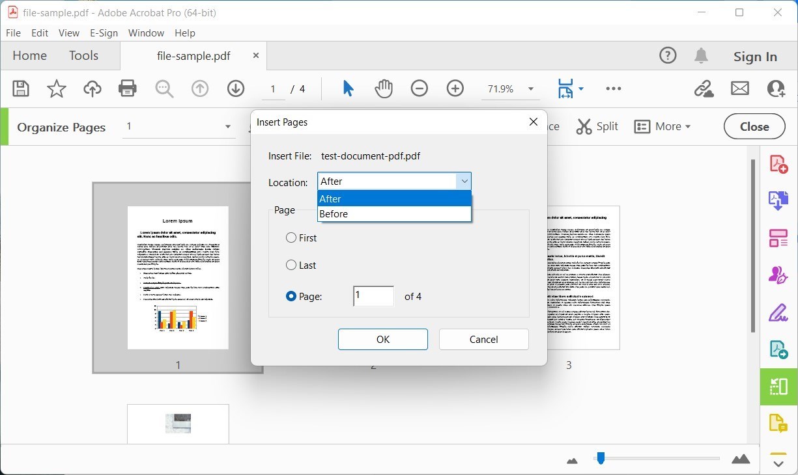Viewport: 798px width, 475px height.
Task: Select the First page radio button
Action: point(291,238)
